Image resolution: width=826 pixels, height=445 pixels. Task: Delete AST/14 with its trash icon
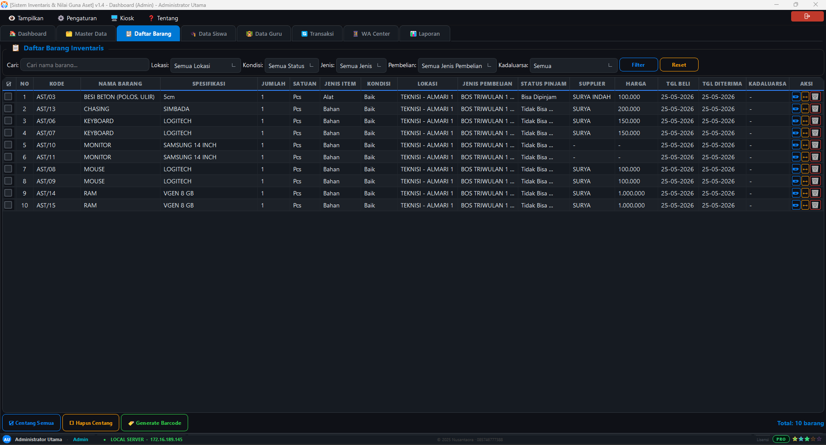coord(815,193)
